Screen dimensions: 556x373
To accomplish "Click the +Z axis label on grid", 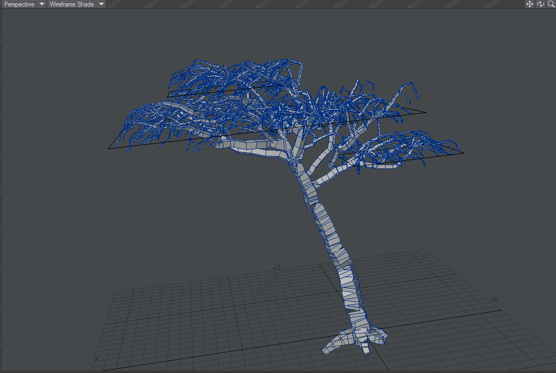I will pyautogui.click(x=276, y=268).
